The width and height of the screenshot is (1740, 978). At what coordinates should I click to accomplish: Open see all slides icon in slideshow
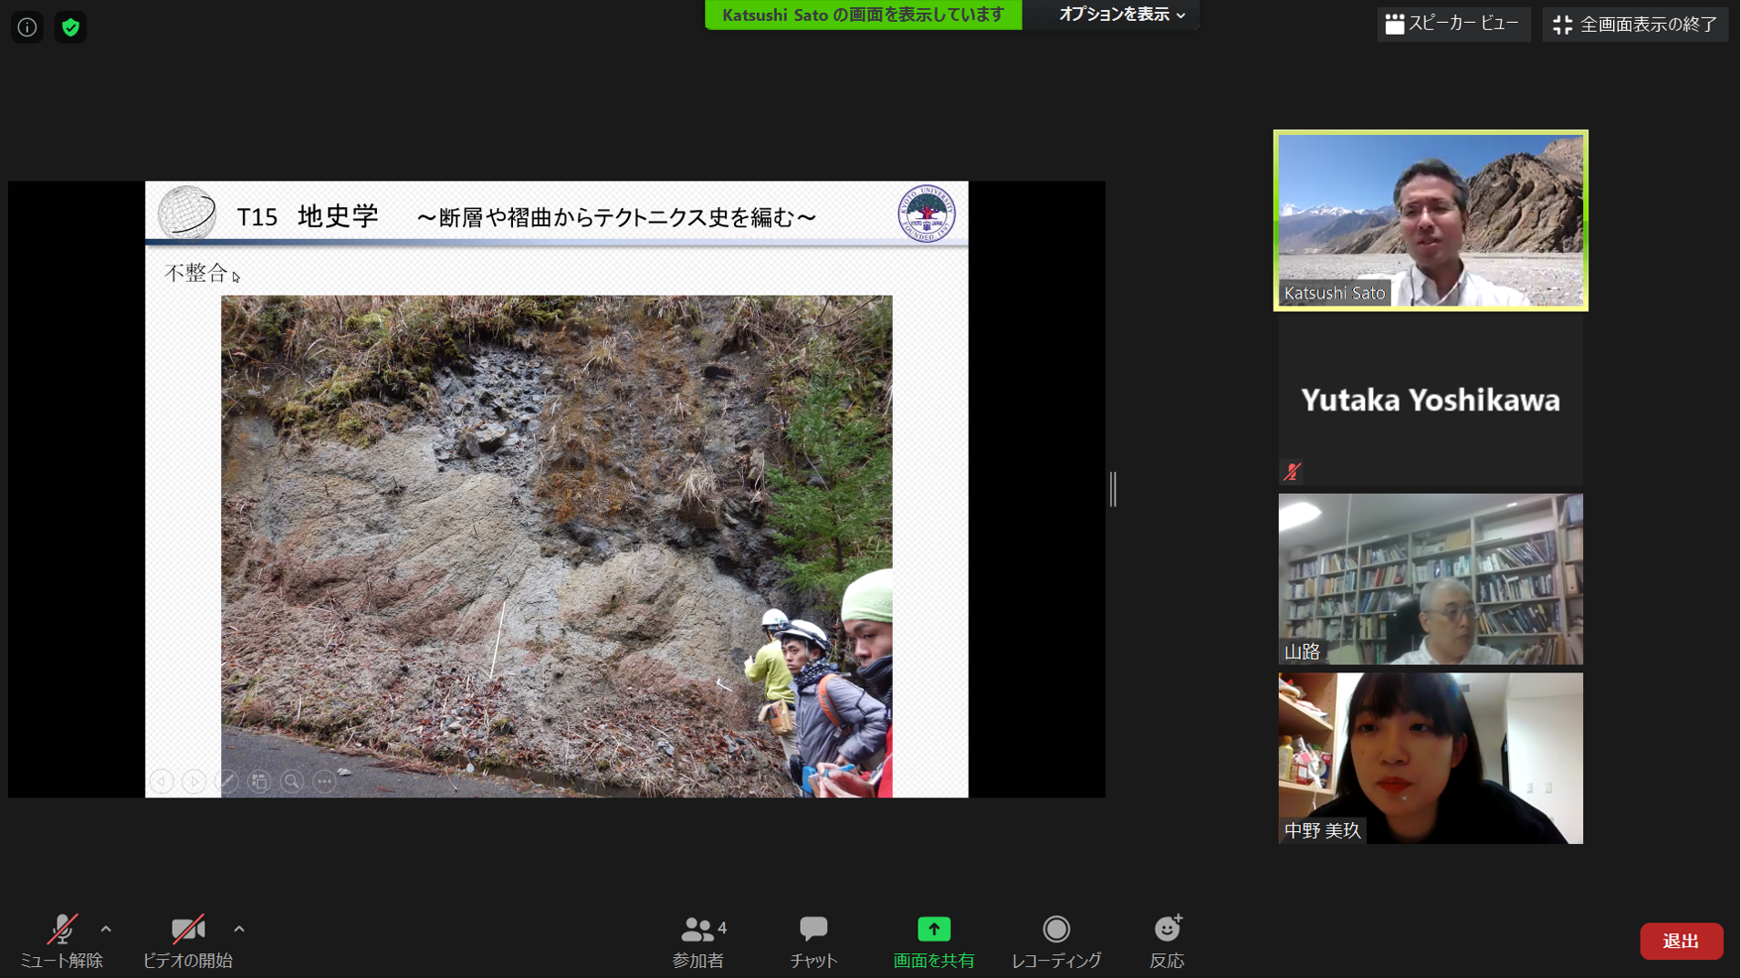point(259,782)
